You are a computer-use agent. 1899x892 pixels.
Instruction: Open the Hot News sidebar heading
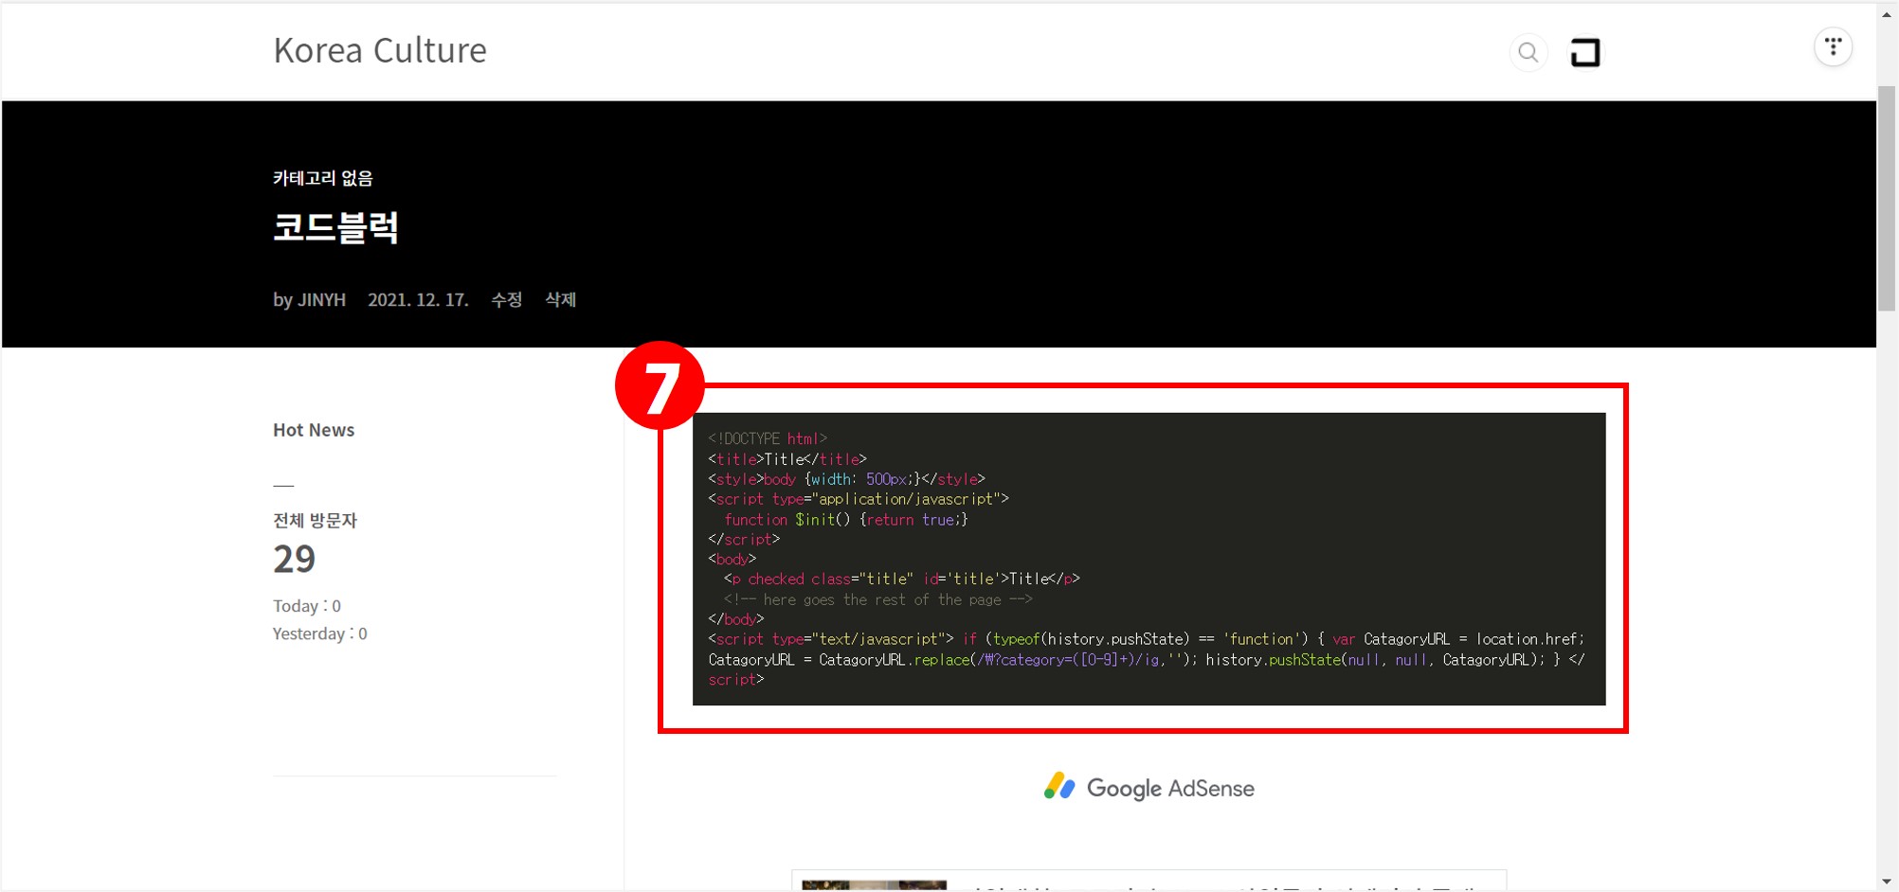coord(314,430)
